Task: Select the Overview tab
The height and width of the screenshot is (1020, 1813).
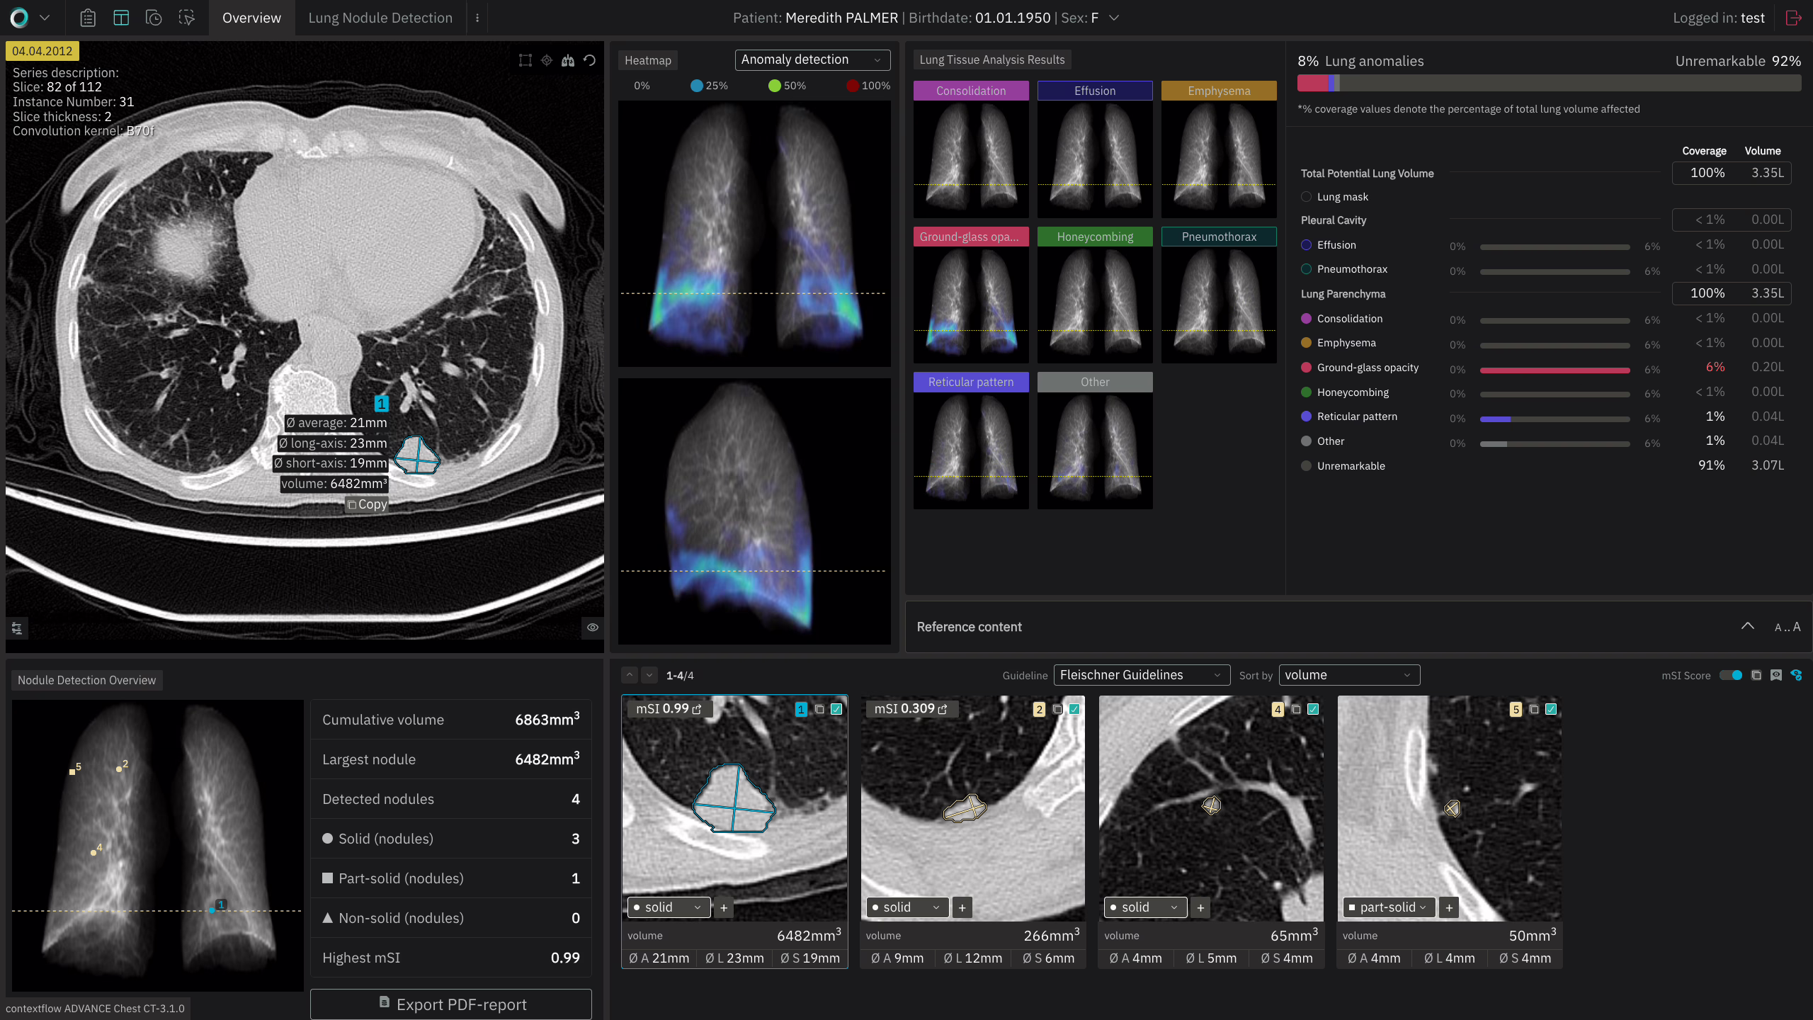Action: 251,18
